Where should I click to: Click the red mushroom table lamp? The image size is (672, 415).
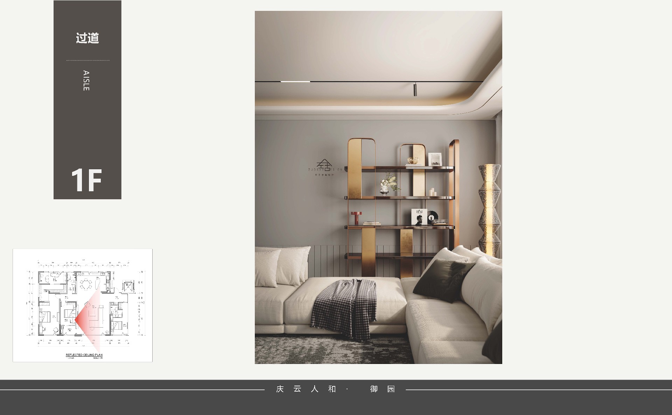pyautogui.click(x=357, y=217)
